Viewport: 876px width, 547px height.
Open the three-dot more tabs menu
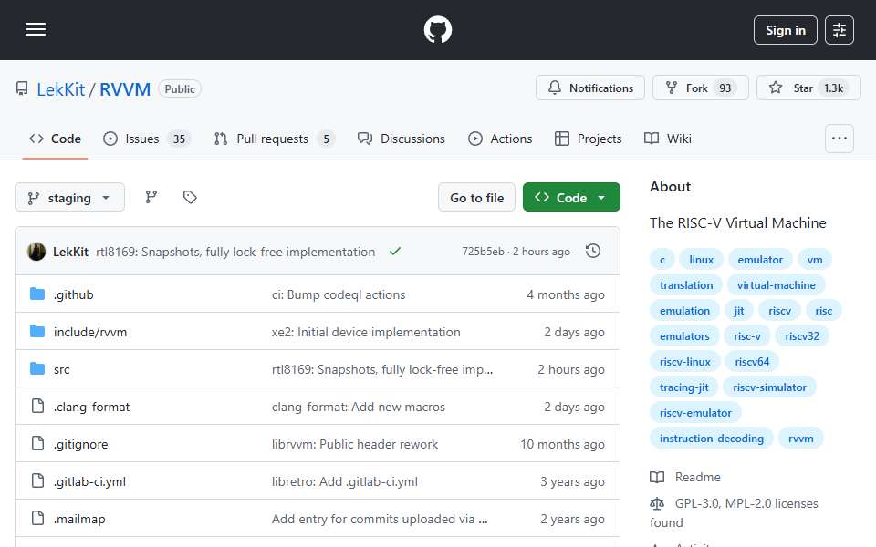pyautogui.click(x=839, y=139)
